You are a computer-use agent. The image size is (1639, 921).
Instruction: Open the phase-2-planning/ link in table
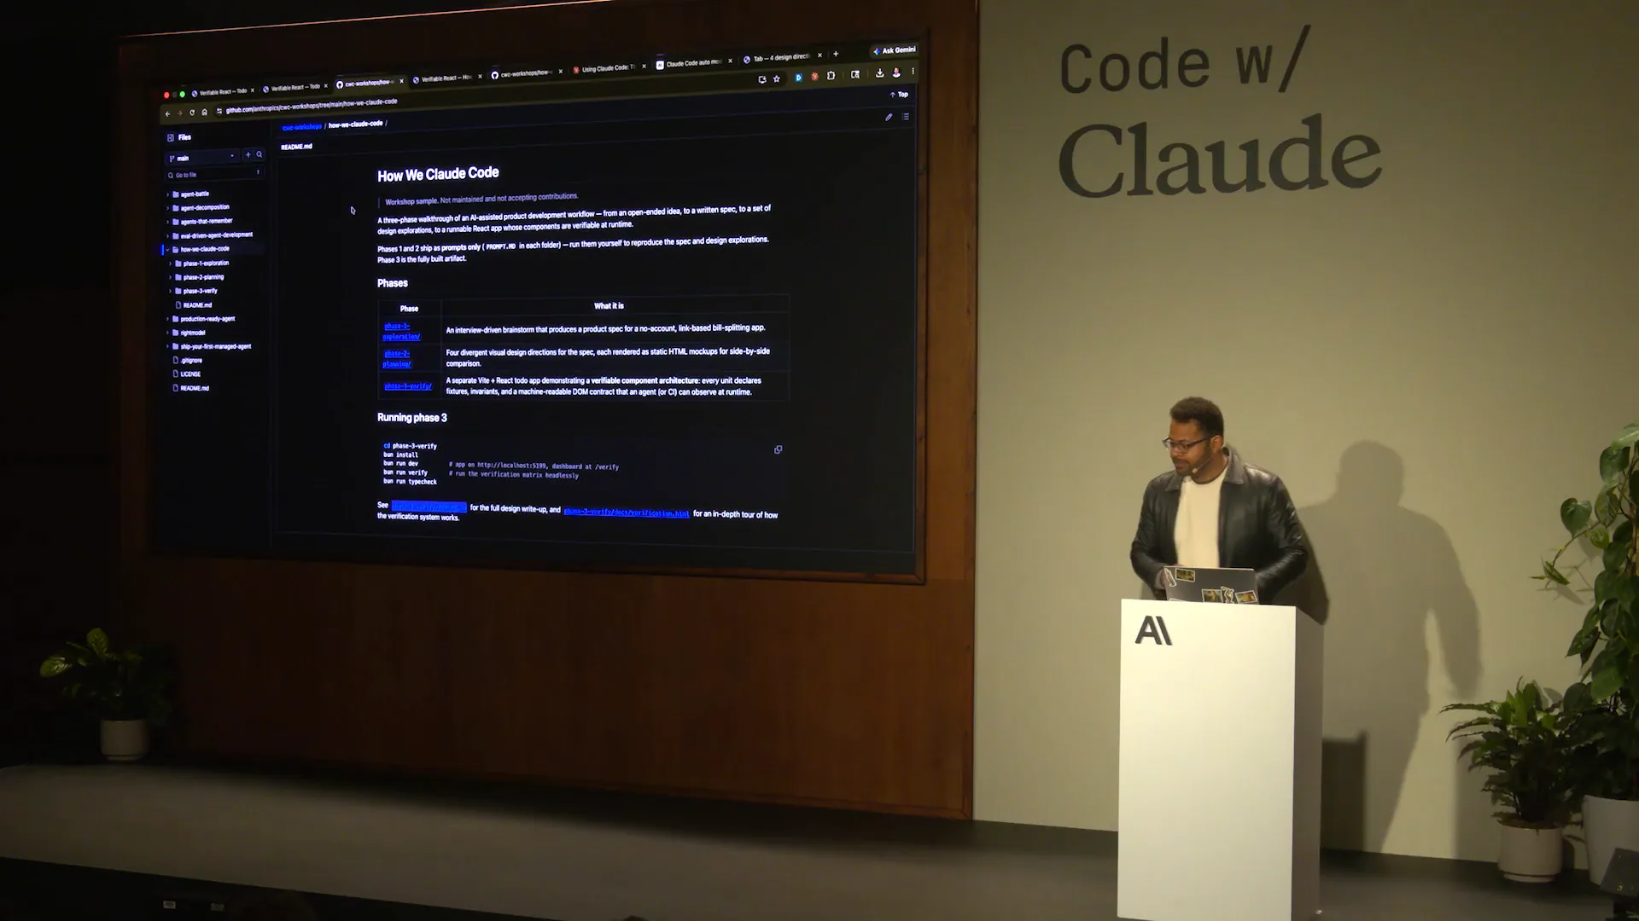tap(397, 359)
